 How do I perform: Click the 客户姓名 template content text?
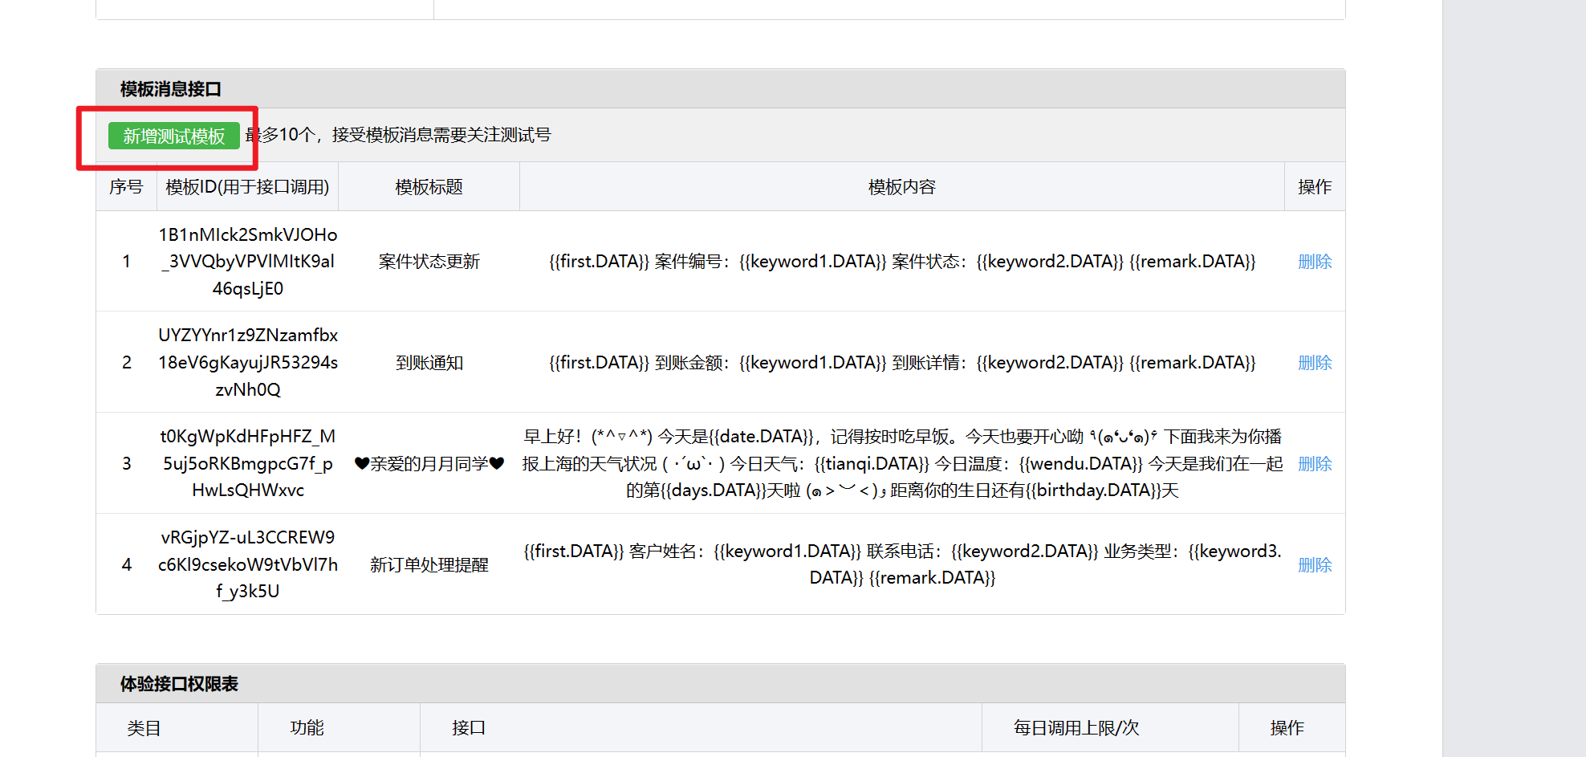(902, 564)
